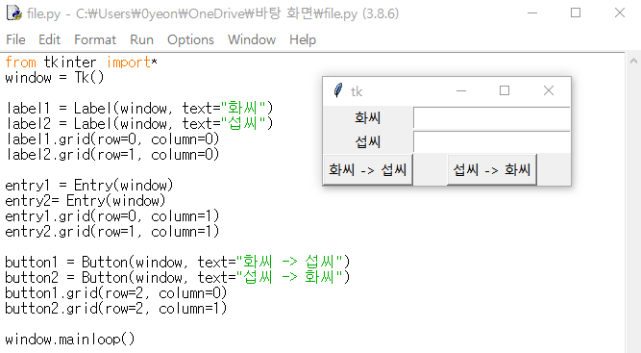The image size is (641, 353).
Task: Minimize the tk window
Action: (x=461, y=90)
